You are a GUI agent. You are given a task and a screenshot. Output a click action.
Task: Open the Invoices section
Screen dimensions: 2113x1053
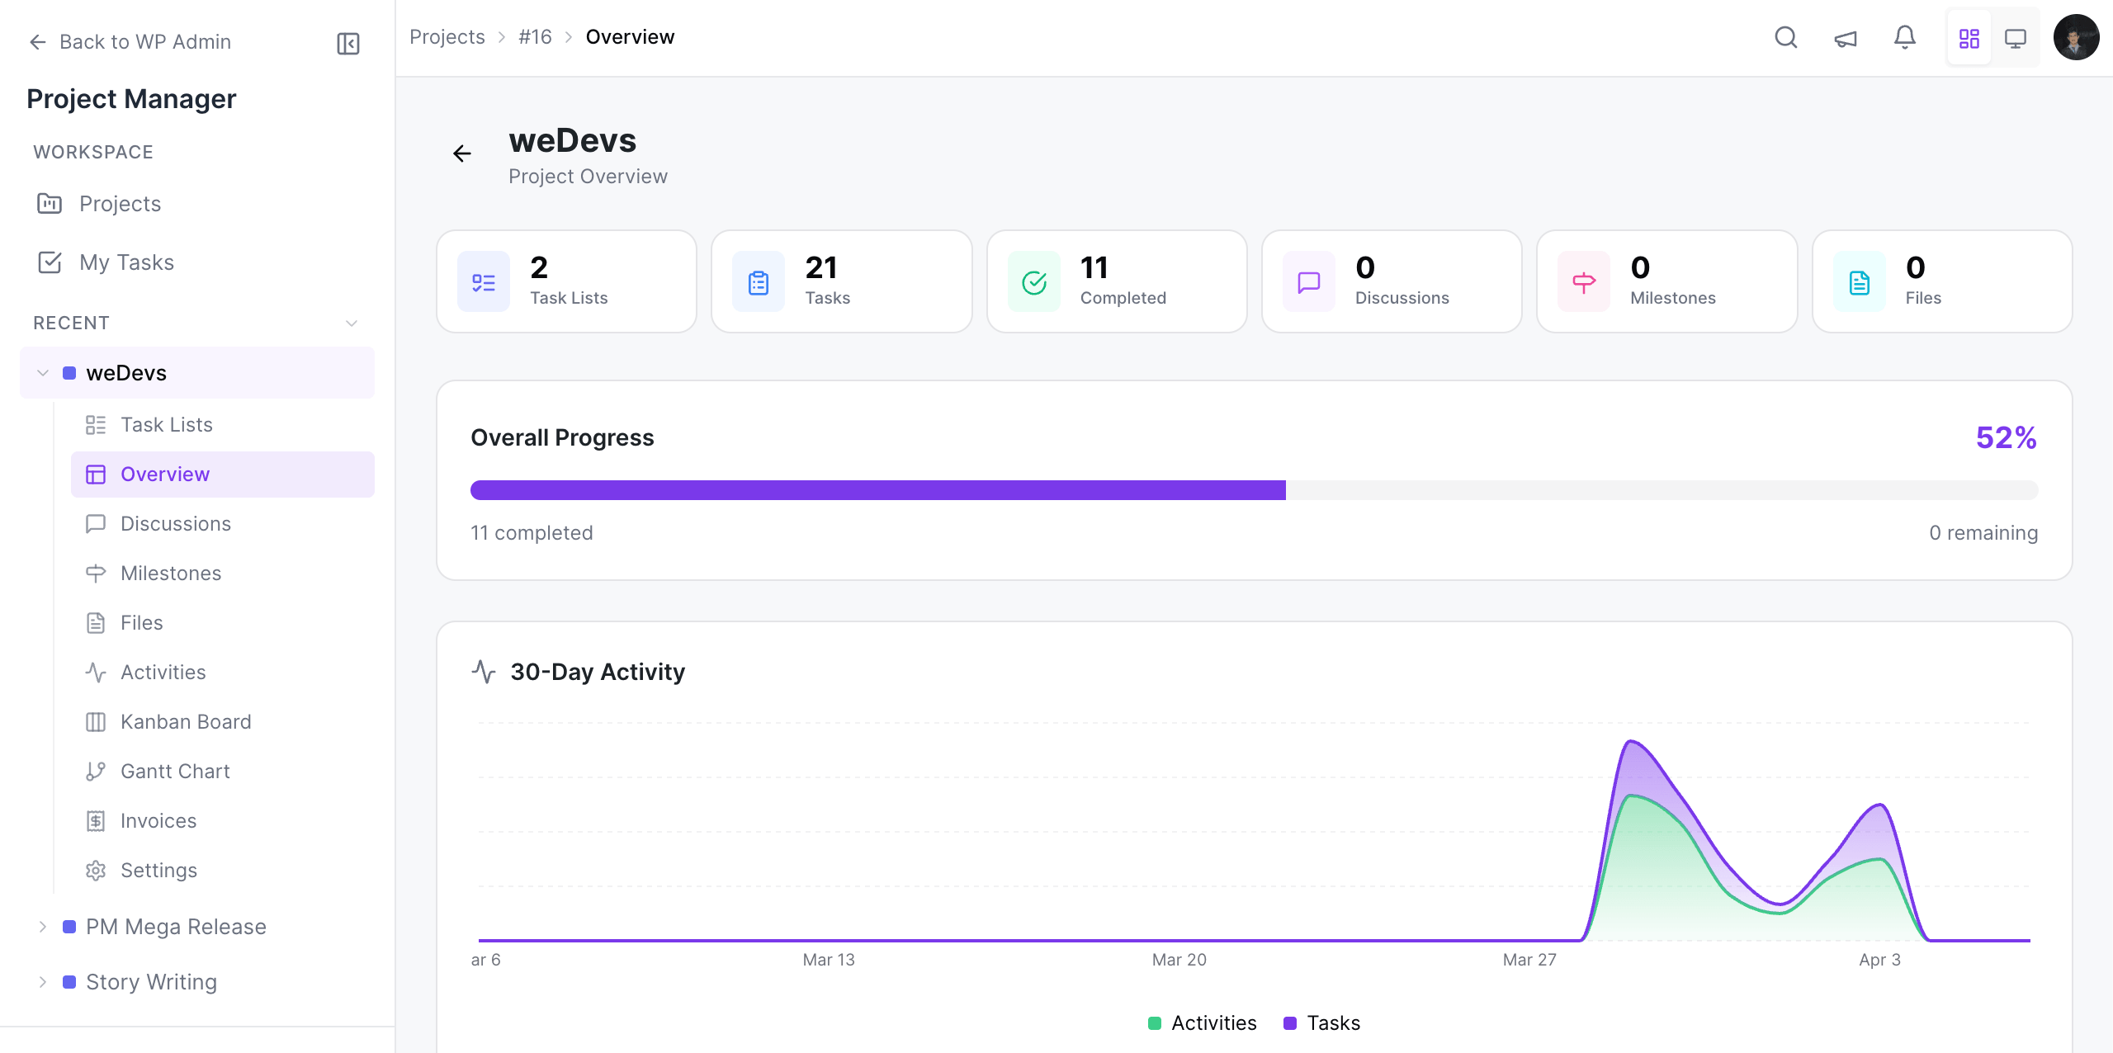(158, 820)
